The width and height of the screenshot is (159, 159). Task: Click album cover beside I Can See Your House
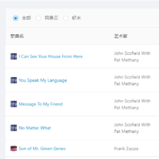pyautogui.click(x=14, y=57)
